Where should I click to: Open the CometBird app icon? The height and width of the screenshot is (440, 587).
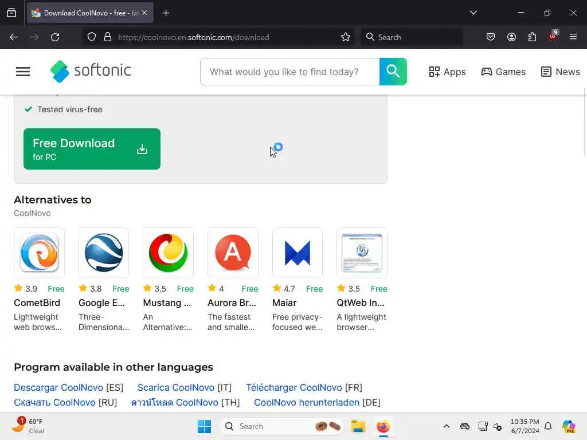(40, 253)
